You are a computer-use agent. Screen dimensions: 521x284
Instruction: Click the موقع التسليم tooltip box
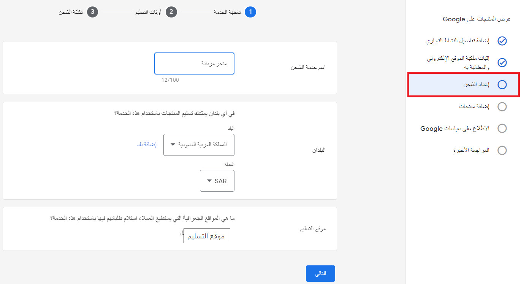coord(207,236)
